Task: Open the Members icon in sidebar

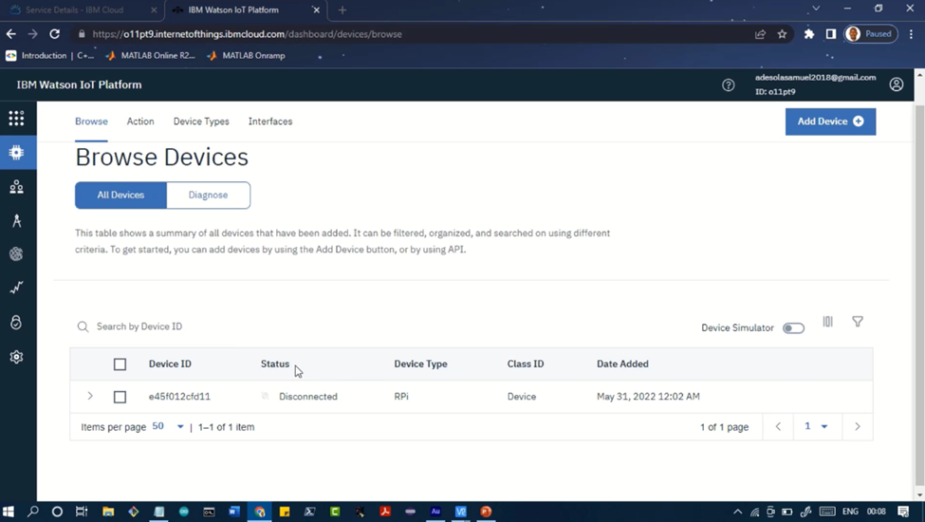Action: 16,187
